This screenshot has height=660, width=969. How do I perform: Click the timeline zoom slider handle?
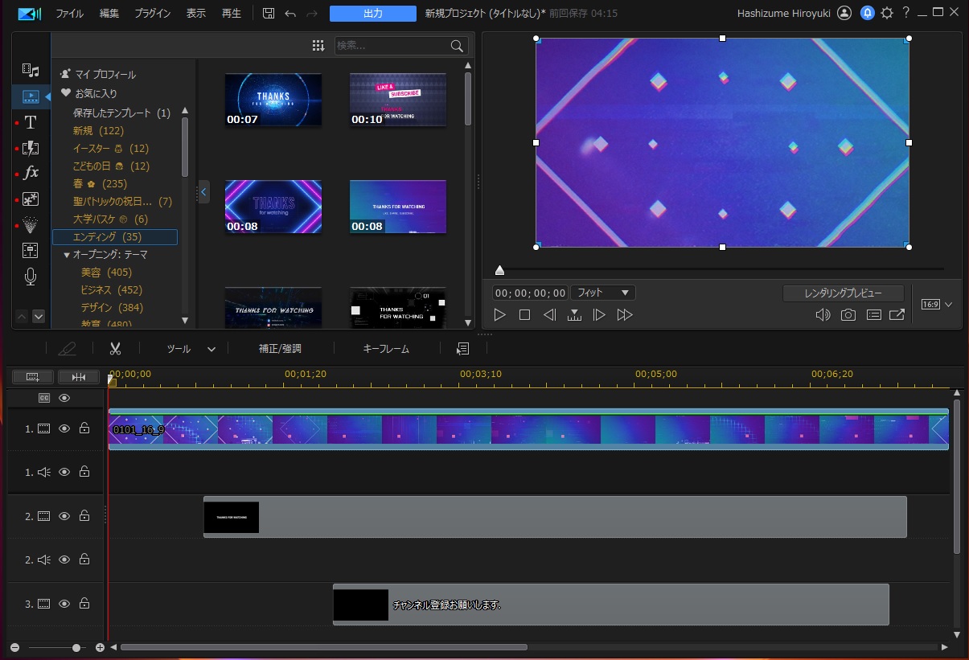[76, 647]
